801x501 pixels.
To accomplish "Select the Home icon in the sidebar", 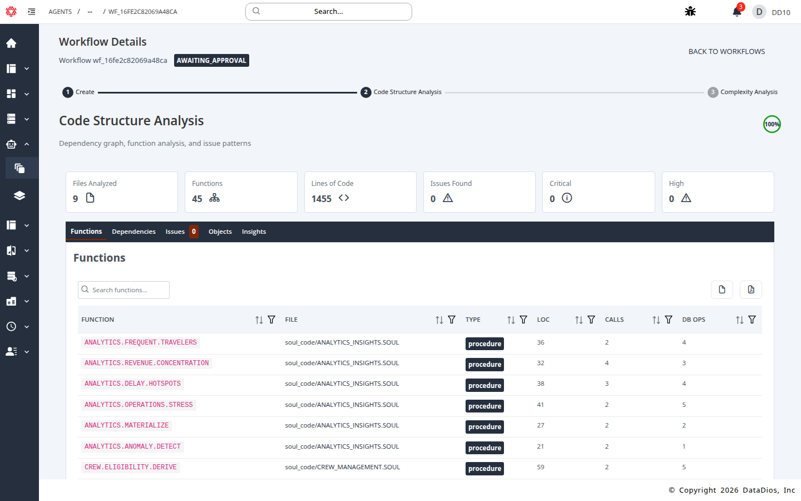I will (11, 43).
